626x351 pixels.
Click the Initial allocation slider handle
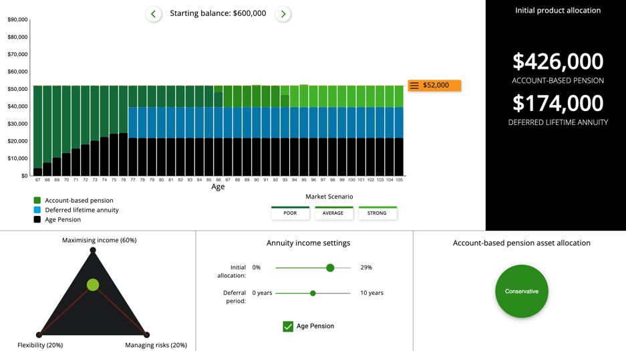pyautogui.click(x=330, y=267)
